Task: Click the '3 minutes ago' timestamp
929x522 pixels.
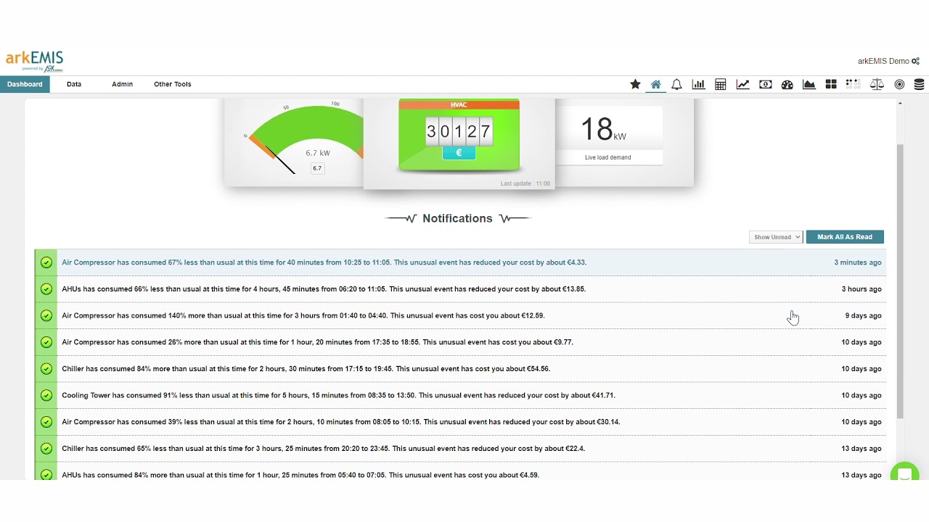Action: (x=858, y=262)
